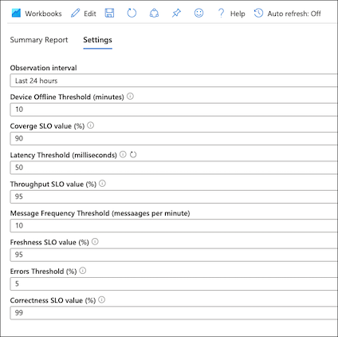338x337 pixels.
Task: Open the Workbooks gallery icon
Action: tap(16, 13)
